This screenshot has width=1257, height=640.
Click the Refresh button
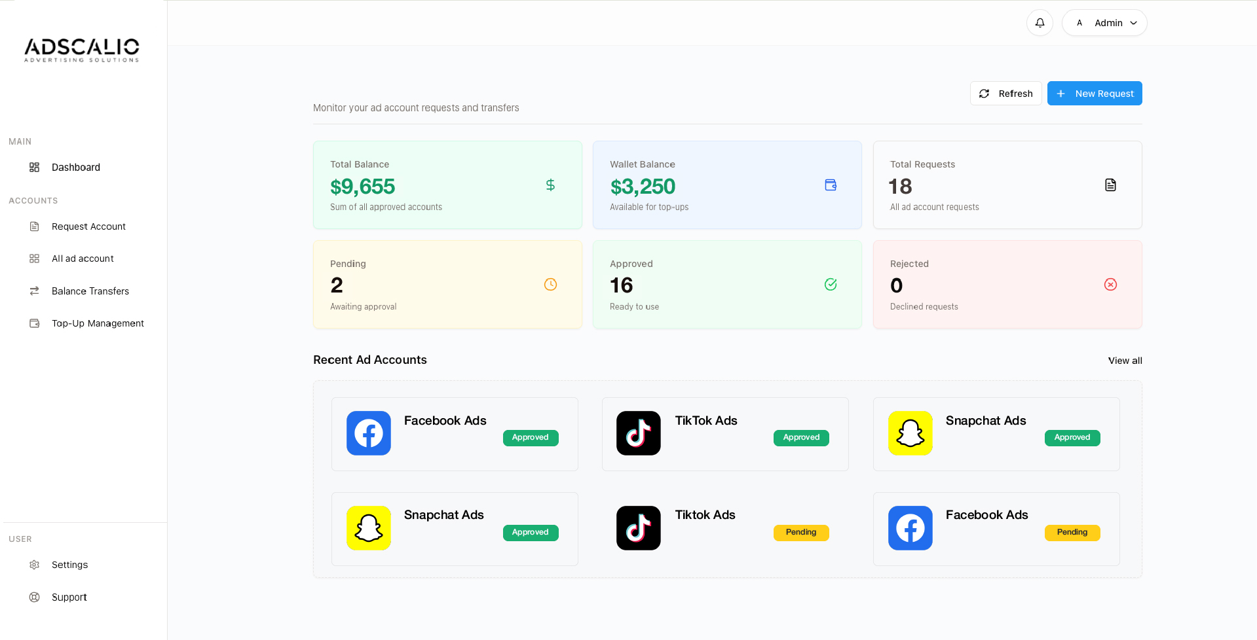click(1005, 94)
